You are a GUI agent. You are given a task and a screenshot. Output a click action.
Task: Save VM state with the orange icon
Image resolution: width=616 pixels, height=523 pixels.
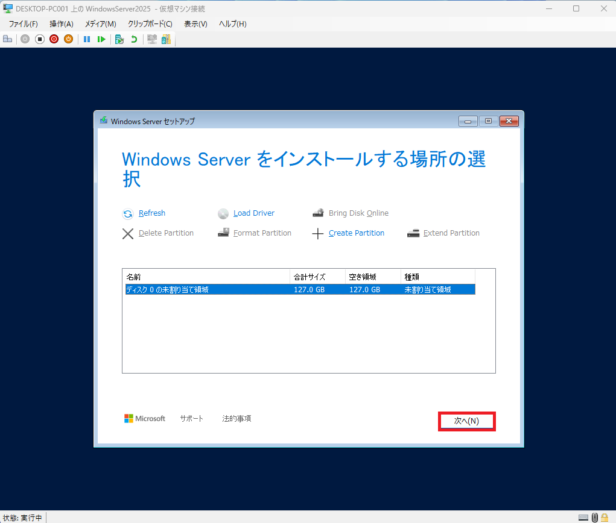pos(68,39)
